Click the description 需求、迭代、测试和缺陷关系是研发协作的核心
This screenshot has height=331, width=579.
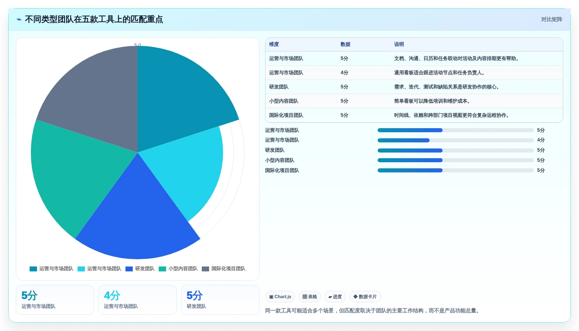click(x=447, y=87)
